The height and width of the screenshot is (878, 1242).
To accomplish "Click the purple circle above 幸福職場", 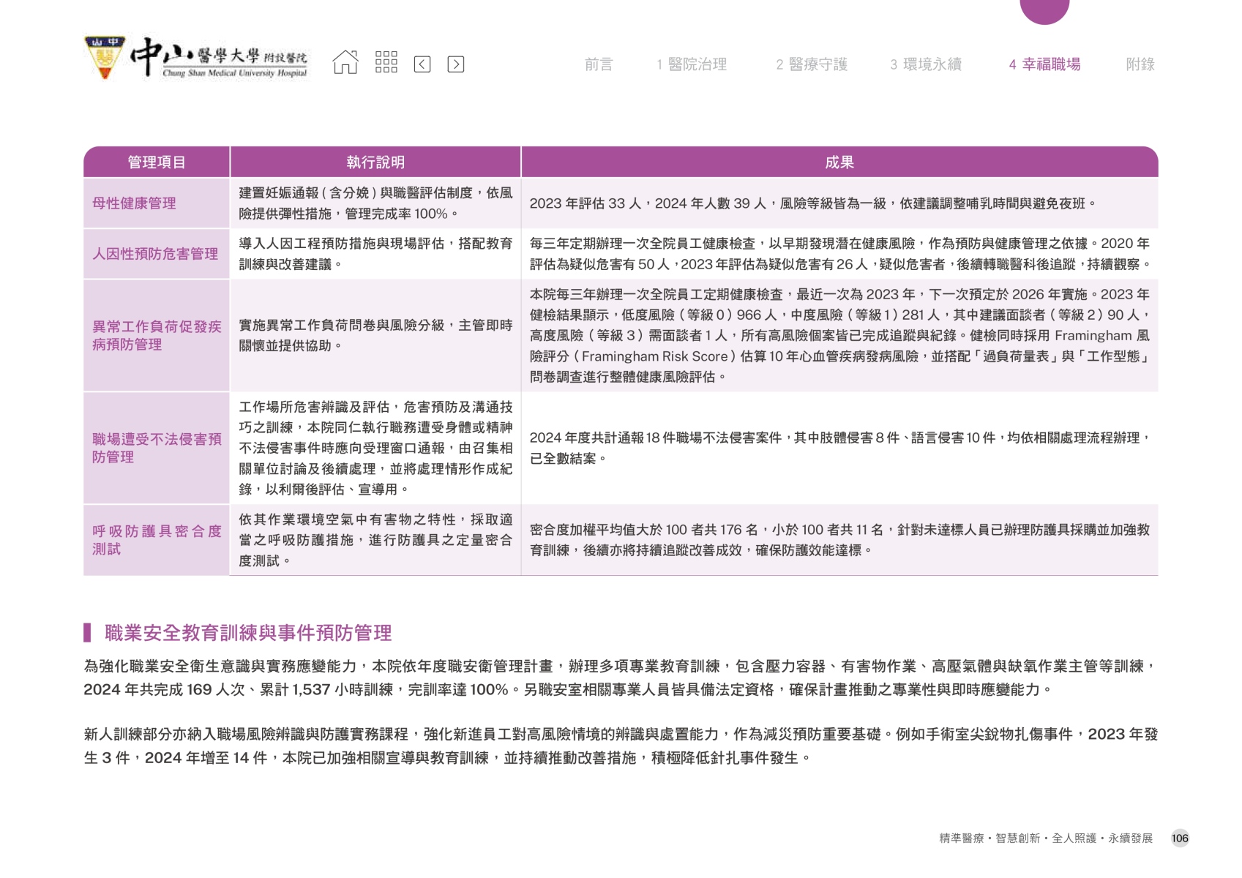I will [1044, 9].
